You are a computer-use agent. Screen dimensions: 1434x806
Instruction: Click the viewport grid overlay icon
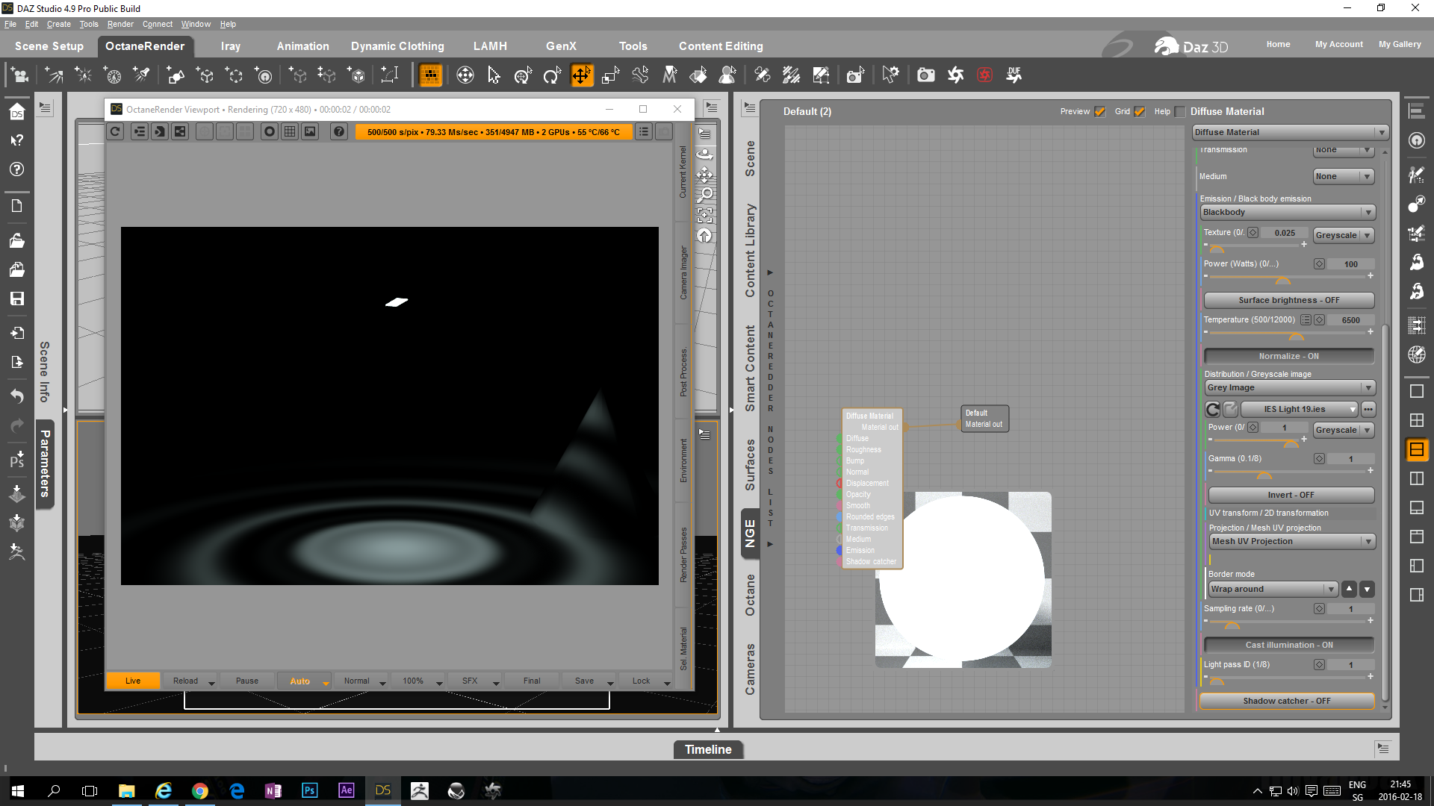(x=290, y=132)
